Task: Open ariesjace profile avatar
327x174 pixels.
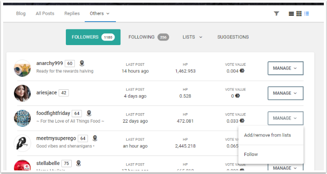Action: [22, 93]
